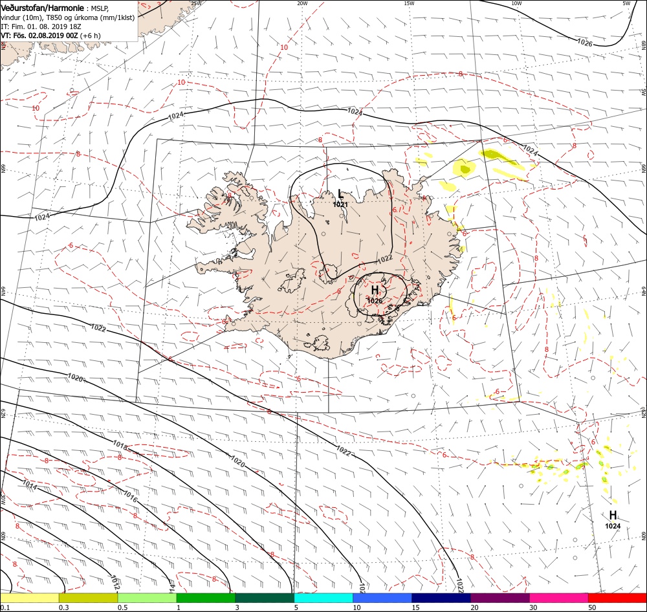This screenshot has height=612, width=647.
Task: Click the '1014' isobar label near the left edge
Action: tap(30, 485)
